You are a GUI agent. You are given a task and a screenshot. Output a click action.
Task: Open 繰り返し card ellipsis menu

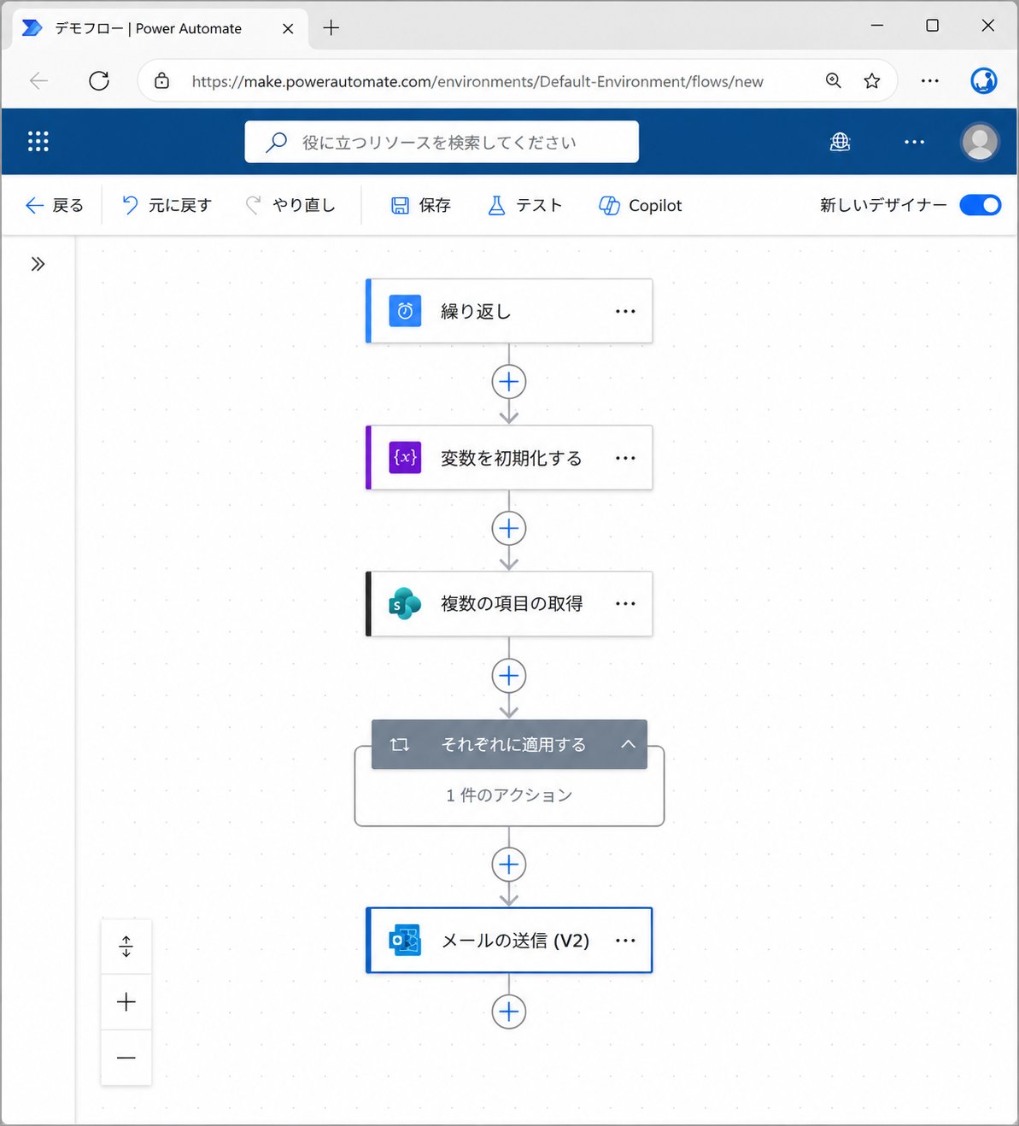pyautogui.click(x=625, y=311)
